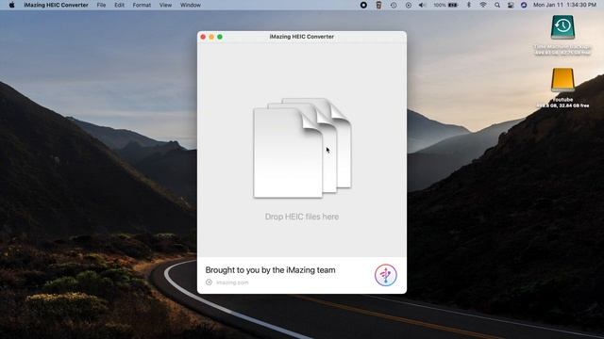Click the trash can menu bar icon

(x=378, y=5)
